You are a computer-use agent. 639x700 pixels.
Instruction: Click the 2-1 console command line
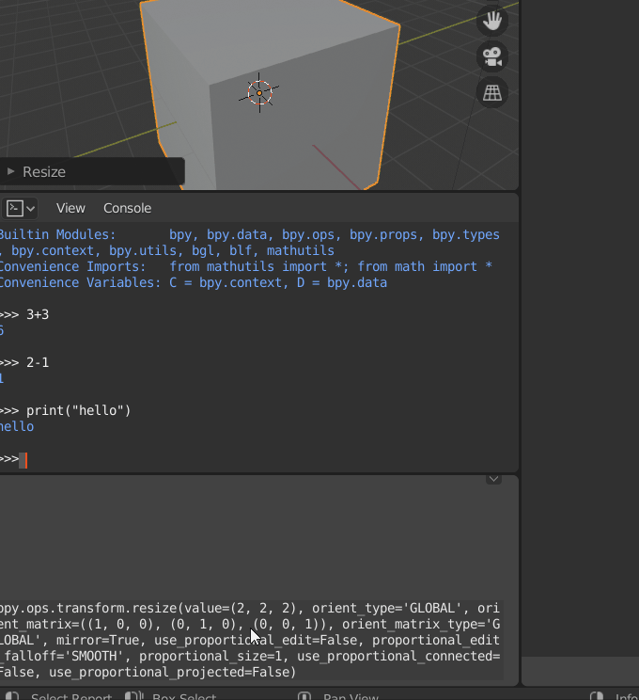[24, 362]
